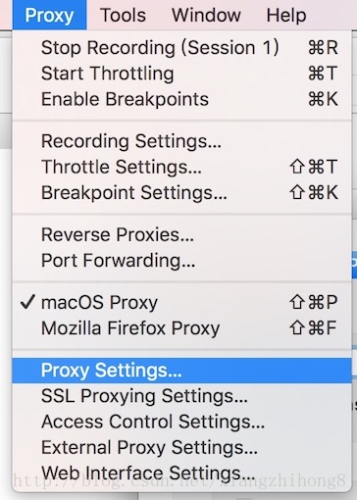
Task: Open Throttle Settings...
Action: [181, 167]
